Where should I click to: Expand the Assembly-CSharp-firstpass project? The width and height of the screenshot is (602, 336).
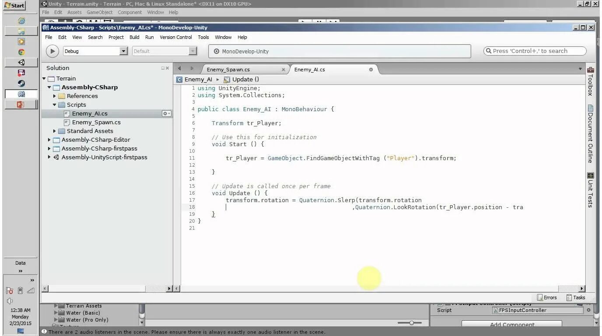pos(49,149)
